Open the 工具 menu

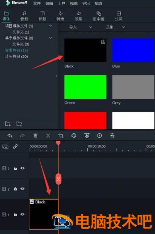61,3
